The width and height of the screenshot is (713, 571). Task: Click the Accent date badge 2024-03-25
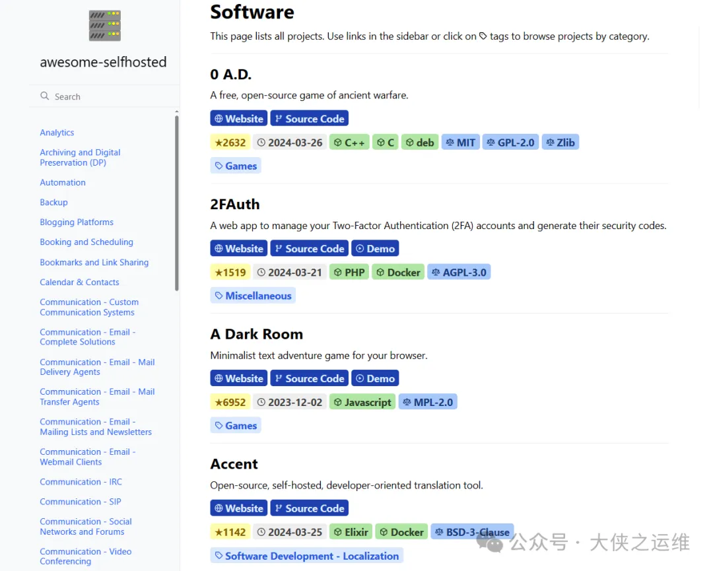290,532
